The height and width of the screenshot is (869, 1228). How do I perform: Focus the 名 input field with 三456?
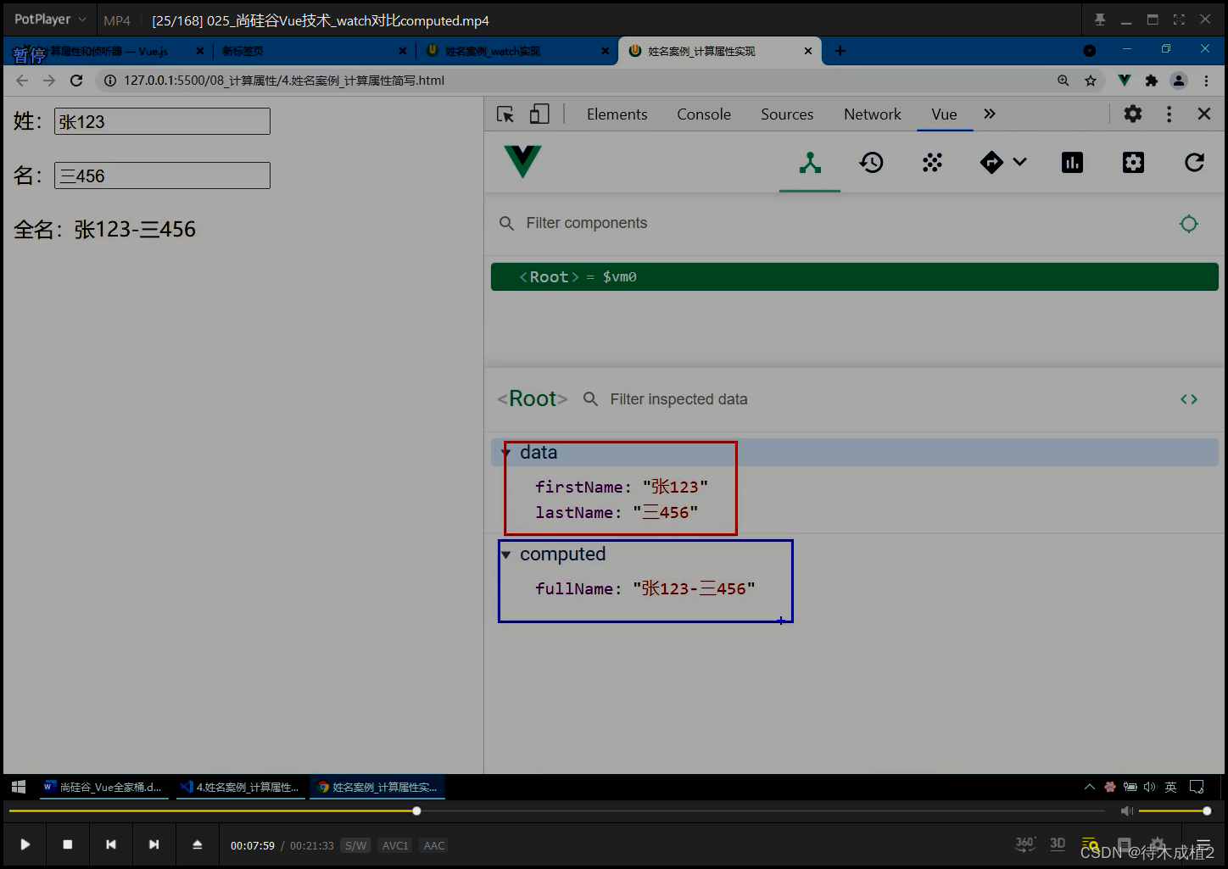pyautogui.click(x=162, y=175)
